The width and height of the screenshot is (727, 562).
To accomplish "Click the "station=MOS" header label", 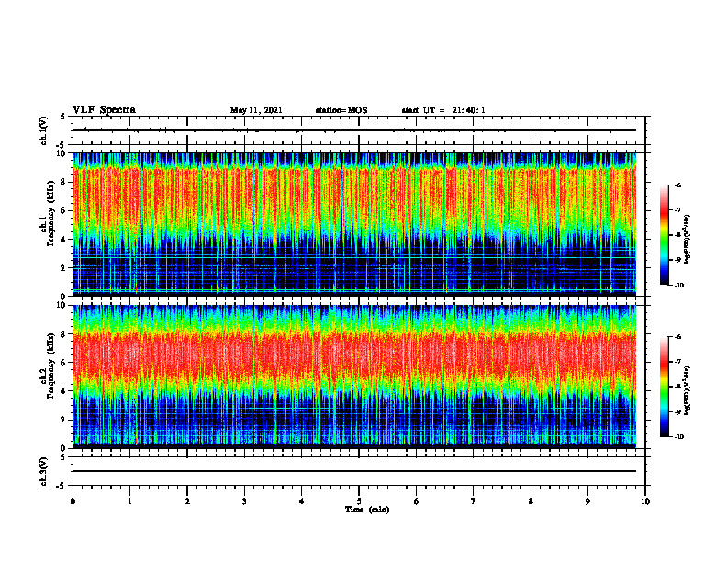I will (x=341, y=110).
